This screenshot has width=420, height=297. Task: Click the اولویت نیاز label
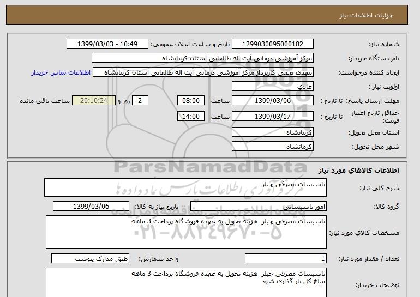click(384, 87)
